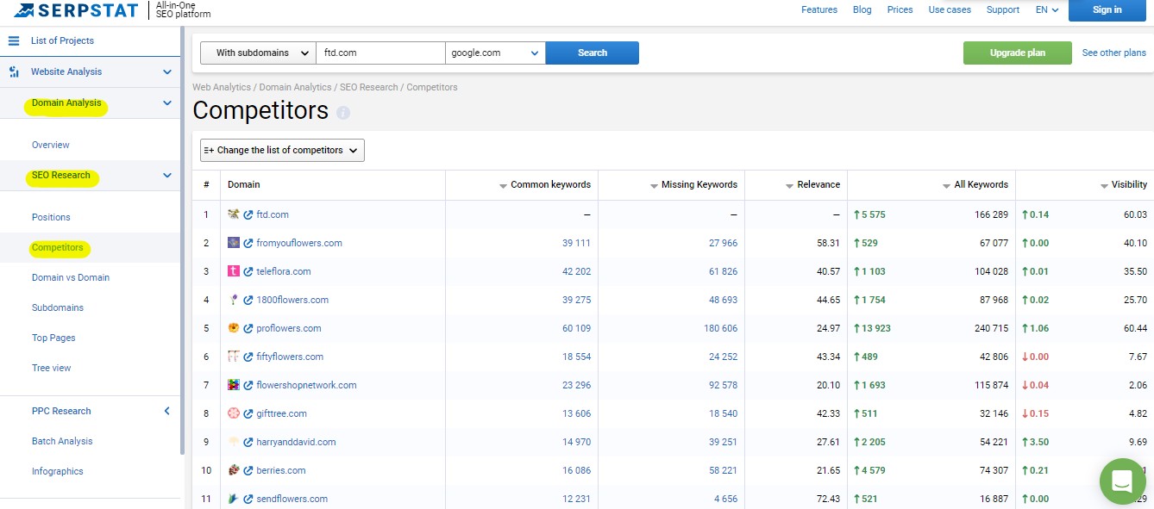The width and height of the screenshot is (1154, 509).
Task: Sort by Missing Keywords column arrow
Action: tap(653, 185)
